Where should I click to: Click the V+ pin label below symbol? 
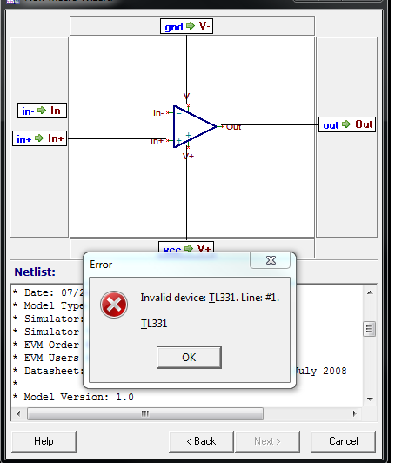click(188, 156)
